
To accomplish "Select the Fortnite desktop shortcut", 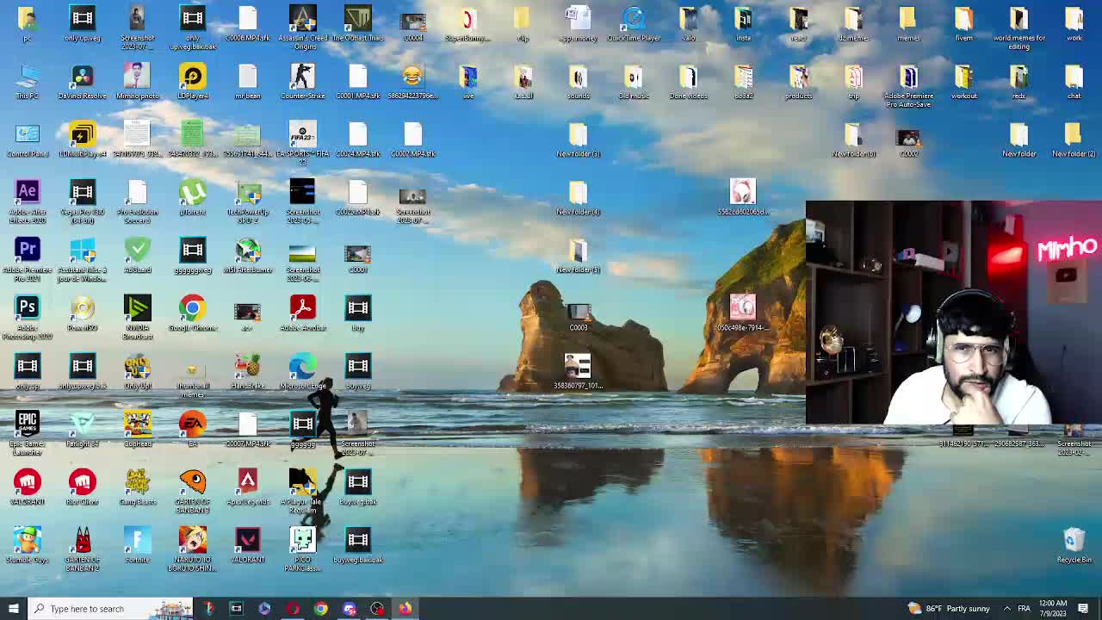I will (137, 541).
